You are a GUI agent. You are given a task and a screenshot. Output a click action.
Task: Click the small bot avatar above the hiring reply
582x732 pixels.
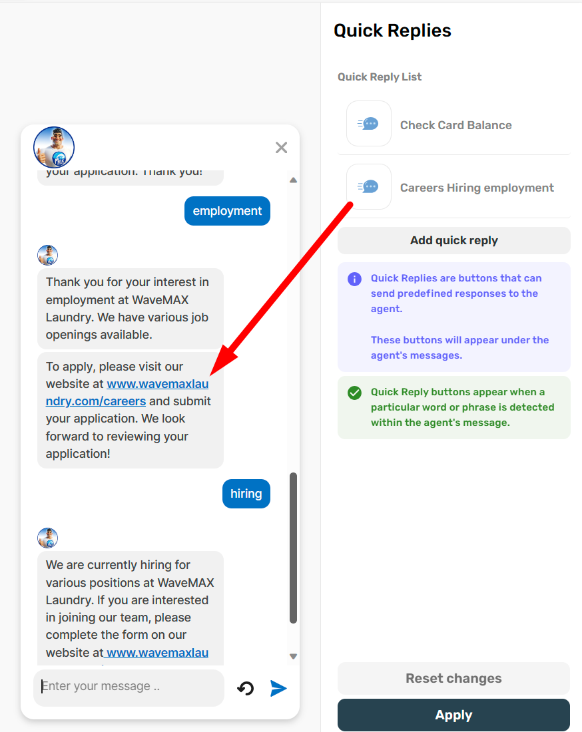tap(48, 538)
